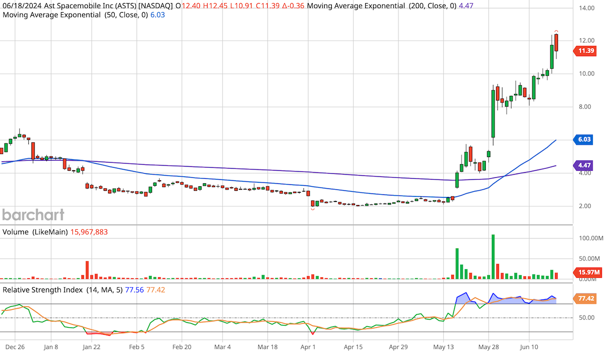The width and height of the screenshot is (606, 354).
Task: Click the barchart logo watermark
Action: (32, 215)
